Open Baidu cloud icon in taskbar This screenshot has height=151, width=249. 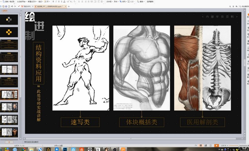point(73,149)
